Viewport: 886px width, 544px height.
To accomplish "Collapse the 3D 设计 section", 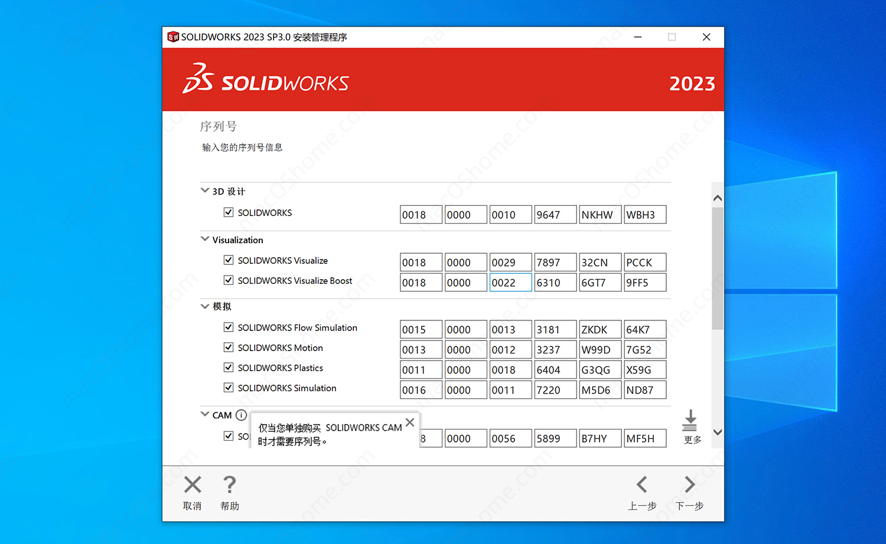I will [x=205, y=191].
